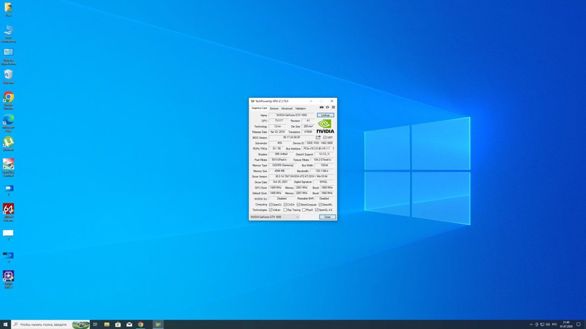The height and width of the screenshot is (329, 586).
Task: Toggle the Vulkan checkbox
Action: point(271,210)
